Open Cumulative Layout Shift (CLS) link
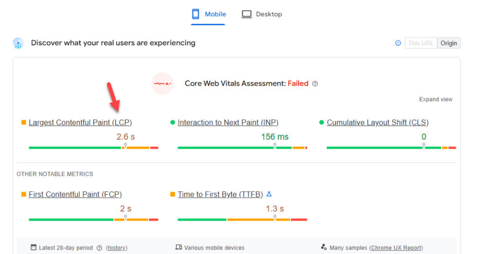Screen dimensions: 498x254 point(377,123)
